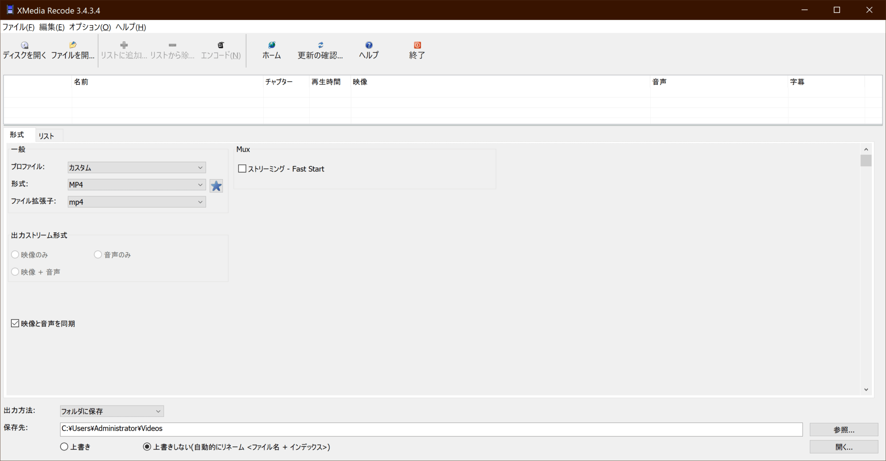The width and height of the screenshot is (886, 461).
Task: Minimize the XMedia Recode window
Action: tap(805, 10)
